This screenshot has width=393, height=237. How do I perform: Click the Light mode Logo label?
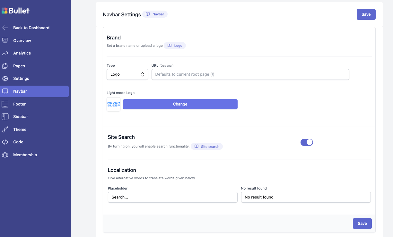(121, 93)
